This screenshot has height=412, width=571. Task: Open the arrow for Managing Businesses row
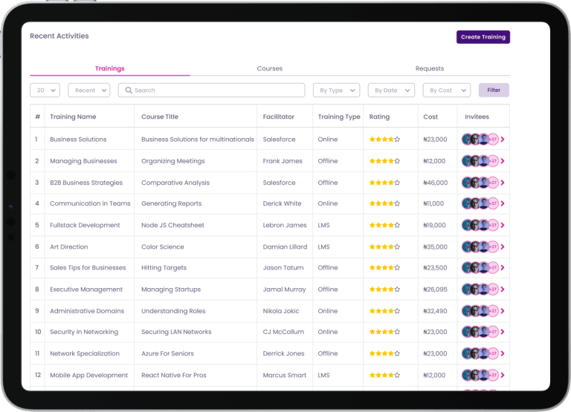pos(503,161)
